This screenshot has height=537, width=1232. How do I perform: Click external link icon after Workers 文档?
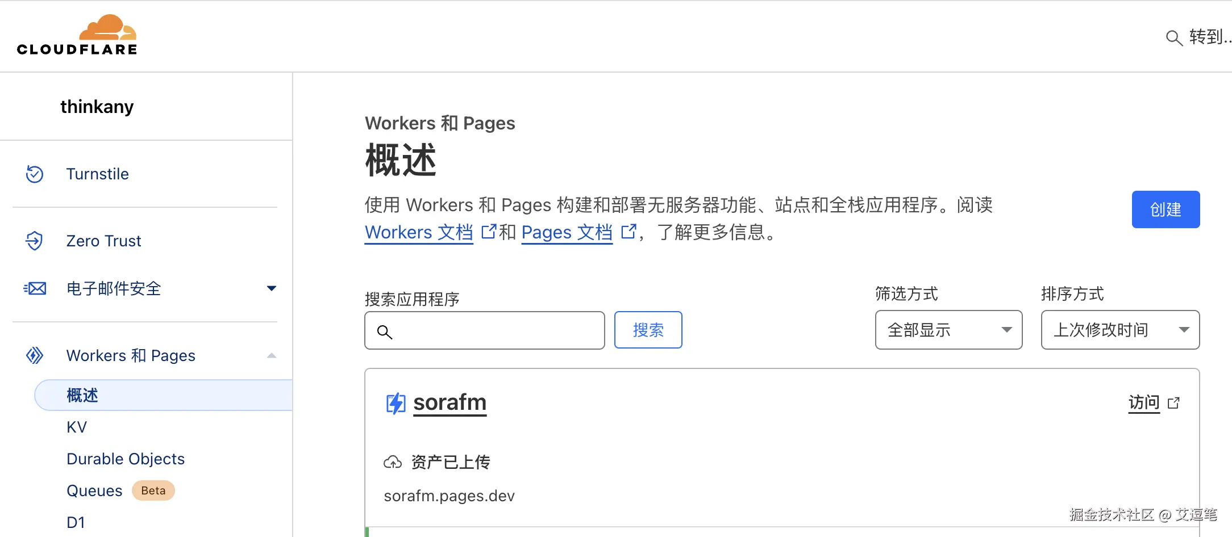pyautogui.click(x=488, y=232)
